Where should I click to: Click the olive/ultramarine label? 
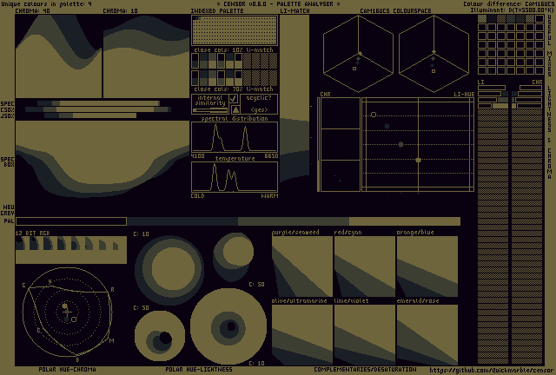299,300
